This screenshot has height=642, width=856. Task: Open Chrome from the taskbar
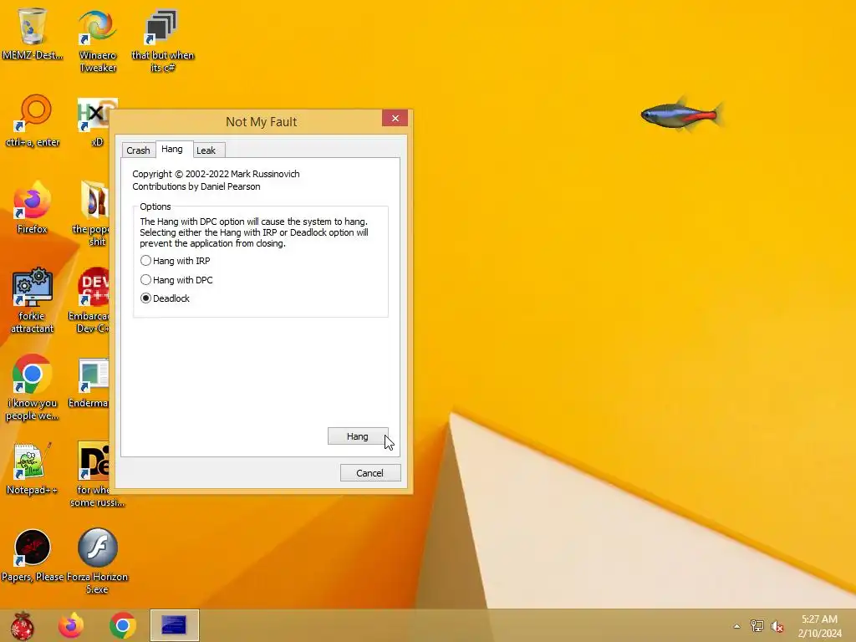[122, 625]
